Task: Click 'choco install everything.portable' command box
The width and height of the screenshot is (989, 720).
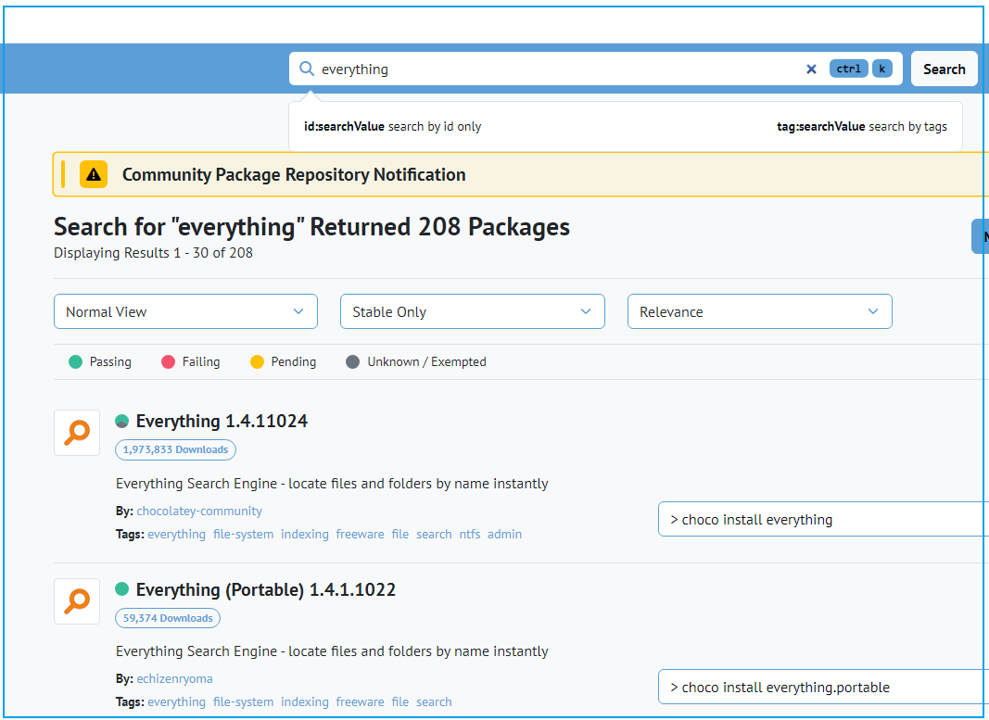Action: [x=823, y=688]
